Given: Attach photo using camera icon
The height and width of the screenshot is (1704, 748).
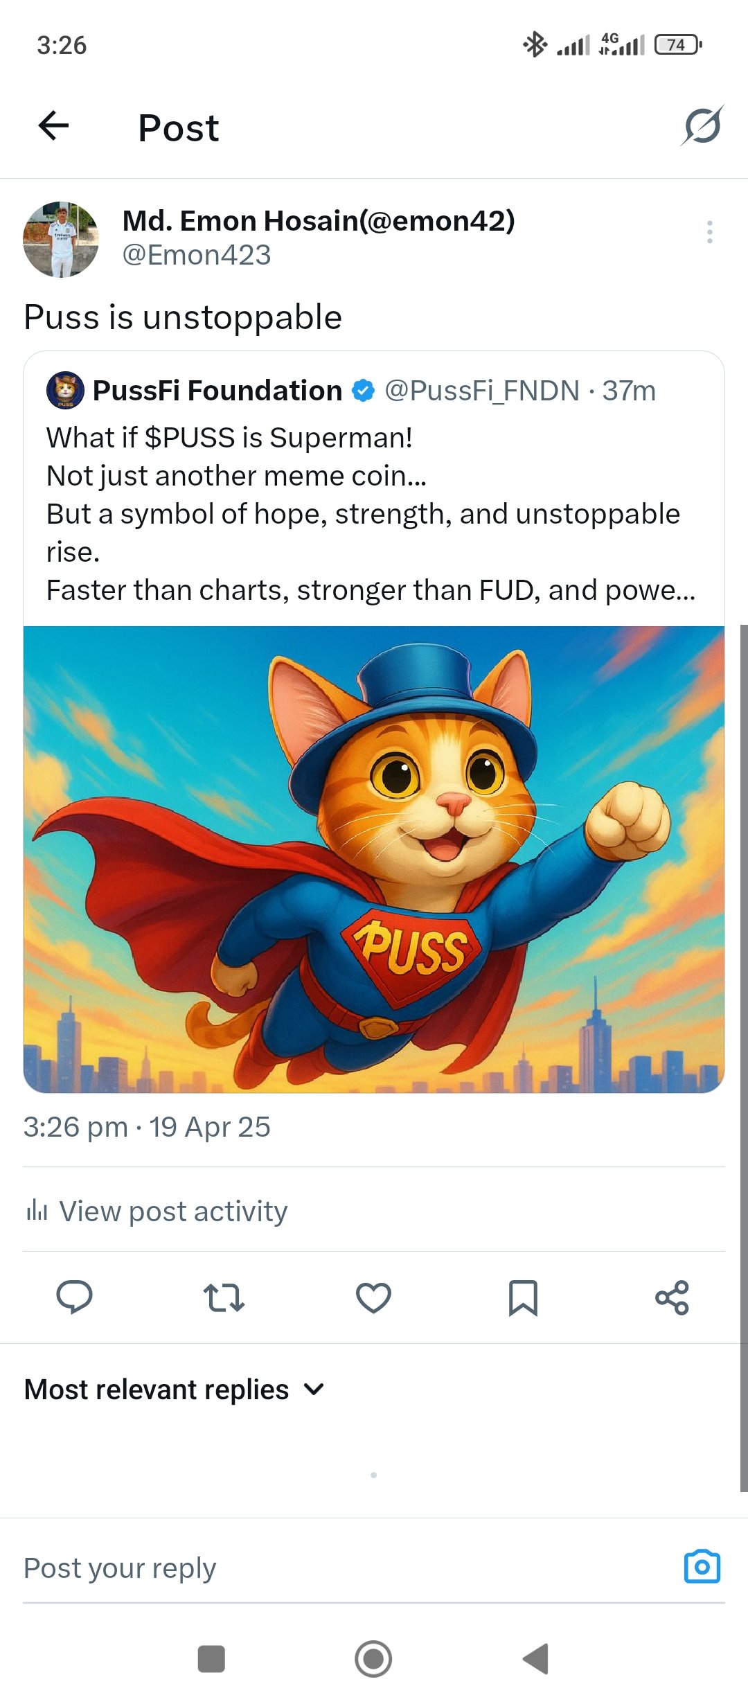Looking at the screenshot, I should pyautogui.click(x=702, y=1566).
